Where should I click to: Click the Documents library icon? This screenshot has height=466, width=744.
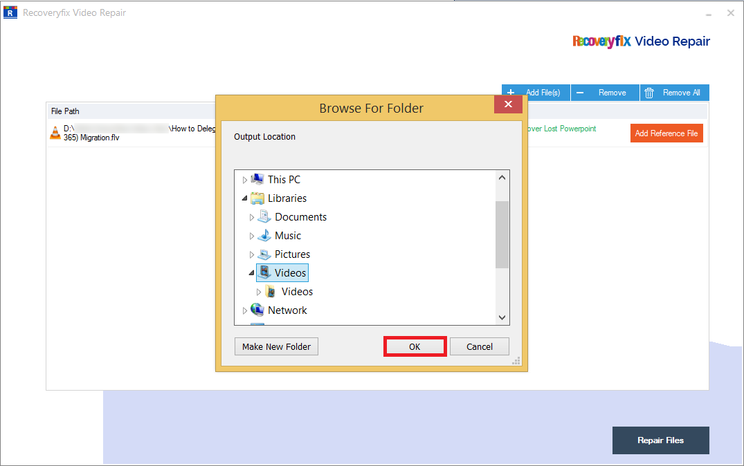(264, 216)
